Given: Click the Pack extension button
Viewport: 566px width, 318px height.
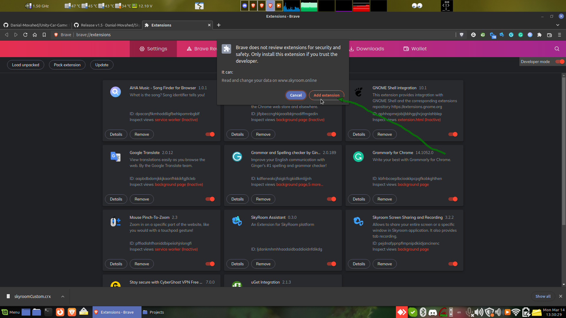Looking at the screenshot, I should pos(67,65).
